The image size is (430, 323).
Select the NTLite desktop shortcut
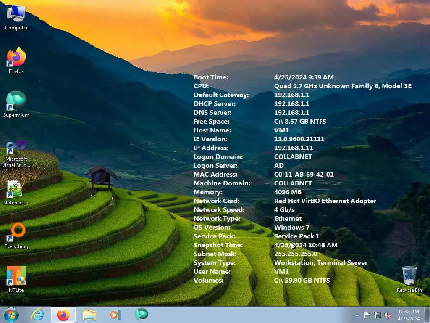tap(16, 279)
